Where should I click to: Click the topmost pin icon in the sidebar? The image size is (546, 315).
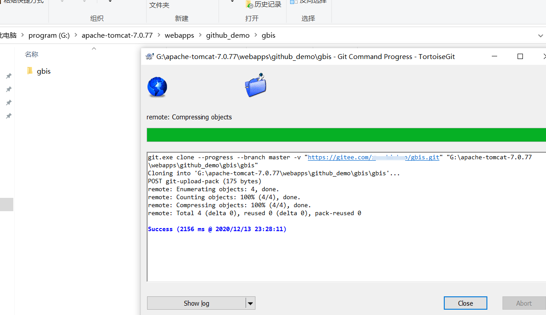tap(8, 75)
